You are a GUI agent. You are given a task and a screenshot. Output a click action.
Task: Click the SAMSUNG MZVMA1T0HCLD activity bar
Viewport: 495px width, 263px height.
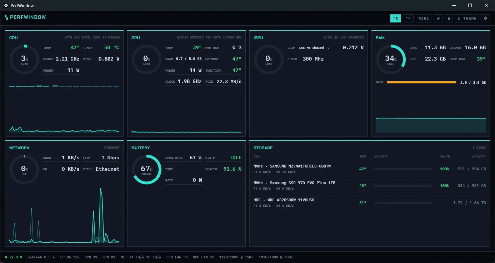tap(403, 169)
